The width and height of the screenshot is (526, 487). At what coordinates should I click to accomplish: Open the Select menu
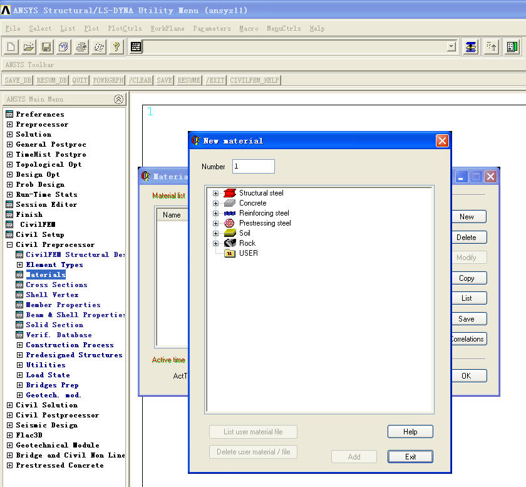pyautogui.click(x=40, y=29)
